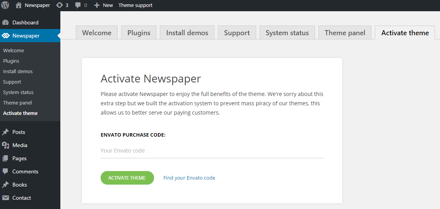Open Theme support in the admin bar

(135, 5)
